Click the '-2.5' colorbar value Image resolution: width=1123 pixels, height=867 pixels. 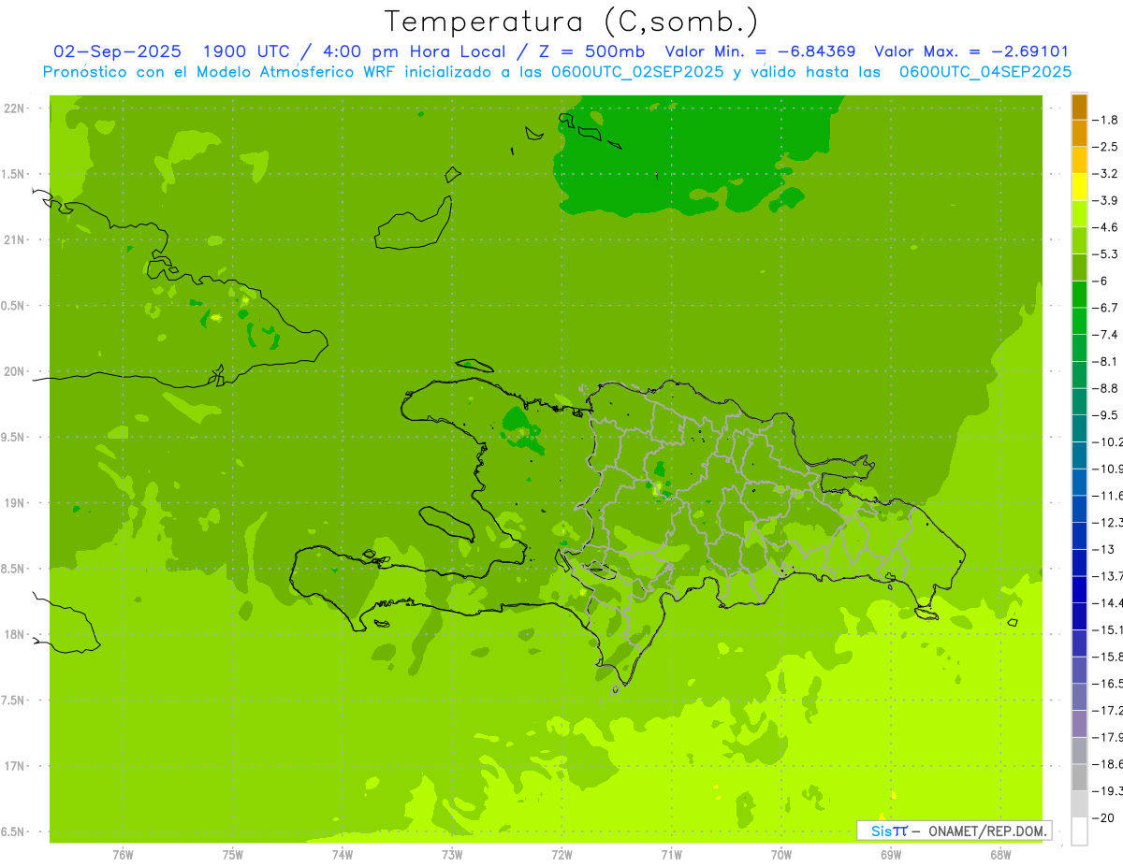pos(1107,147)
